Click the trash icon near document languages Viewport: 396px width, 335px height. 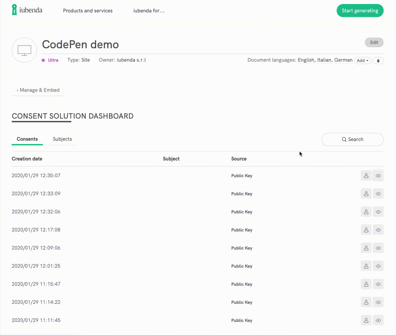pyautogui.click(x=378, y=60)
